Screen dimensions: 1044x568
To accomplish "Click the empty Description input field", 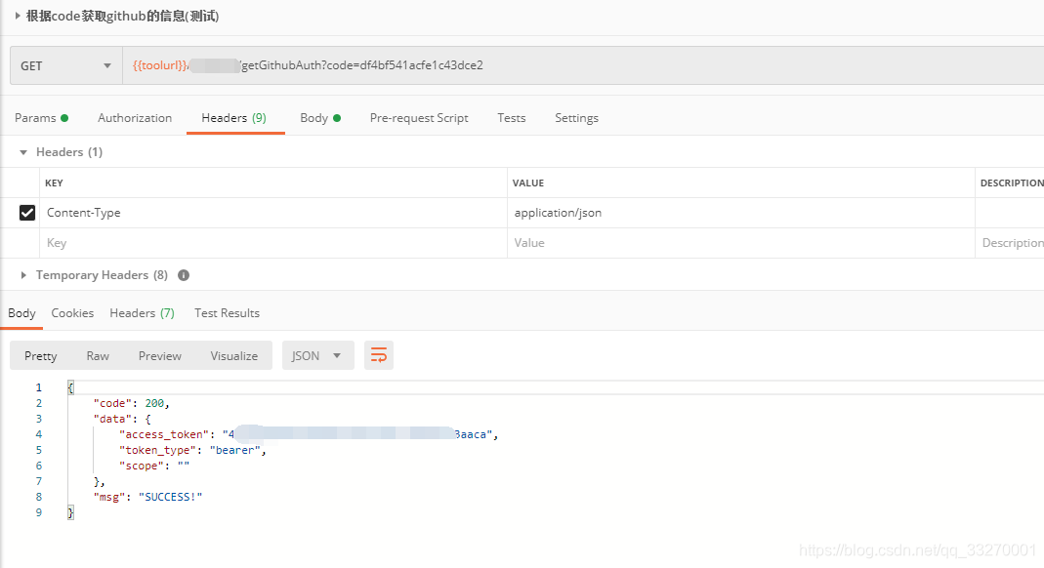I will [x=1011, y=243].
